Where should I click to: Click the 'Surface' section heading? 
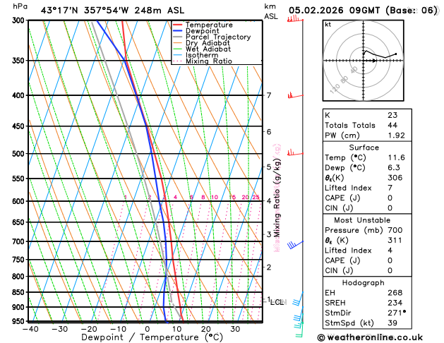click(x=364, y=148)
